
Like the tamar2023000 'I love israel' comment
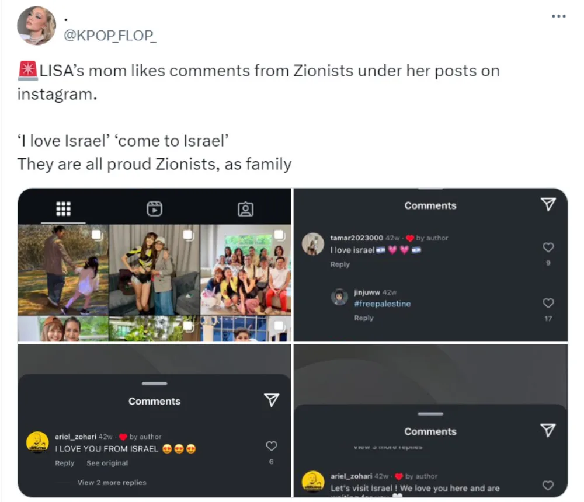coord(548,247)
